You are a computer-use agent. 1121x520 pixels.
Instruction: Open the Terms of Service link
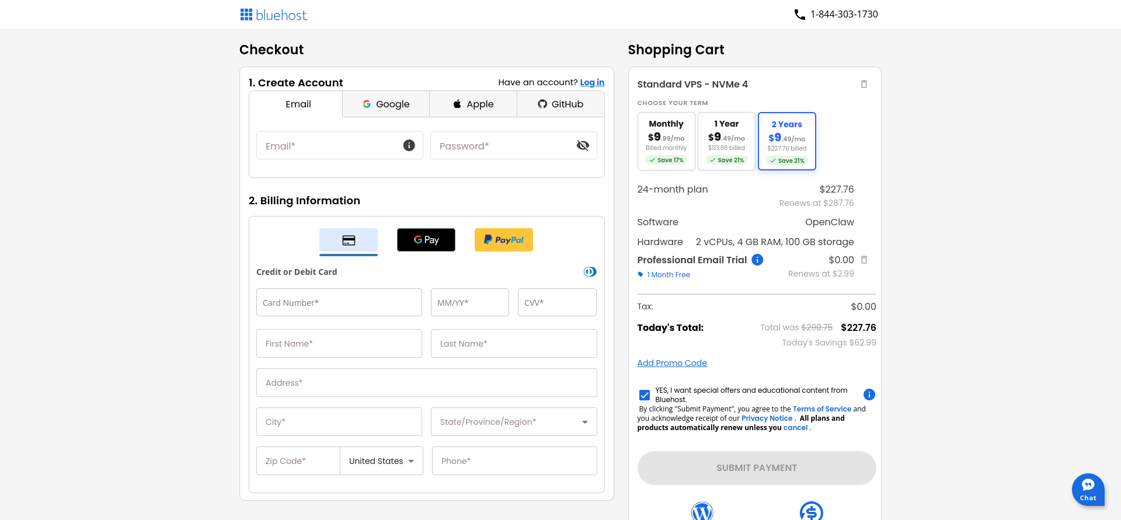[x=822, y=409]
